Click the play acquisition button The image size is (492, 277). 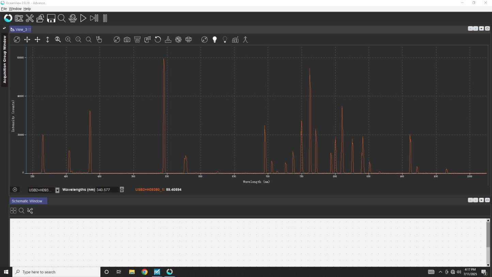tap(83, 18)
